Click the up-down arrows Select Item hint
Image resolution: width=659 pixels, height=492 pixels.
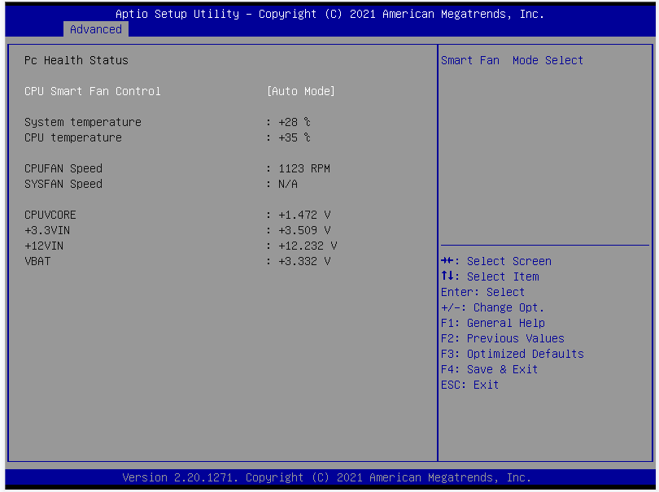(x=490, y=276)
